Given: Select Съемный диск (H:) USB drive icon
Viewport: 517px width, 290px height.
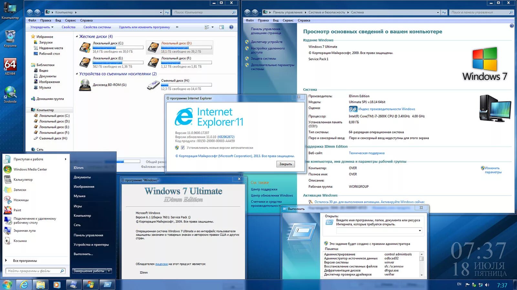Looking at the screenshot, I should pos(153,85).
